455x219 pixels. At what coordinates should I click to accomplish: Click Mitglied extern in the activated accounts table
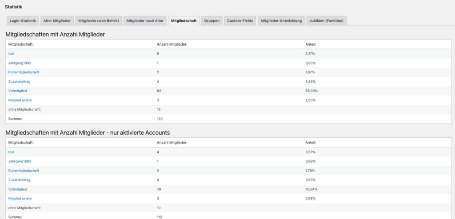[x=20, y=199]
